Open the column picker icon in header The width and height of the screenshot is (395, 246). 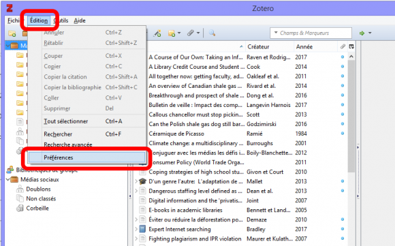tap(351, 46)
